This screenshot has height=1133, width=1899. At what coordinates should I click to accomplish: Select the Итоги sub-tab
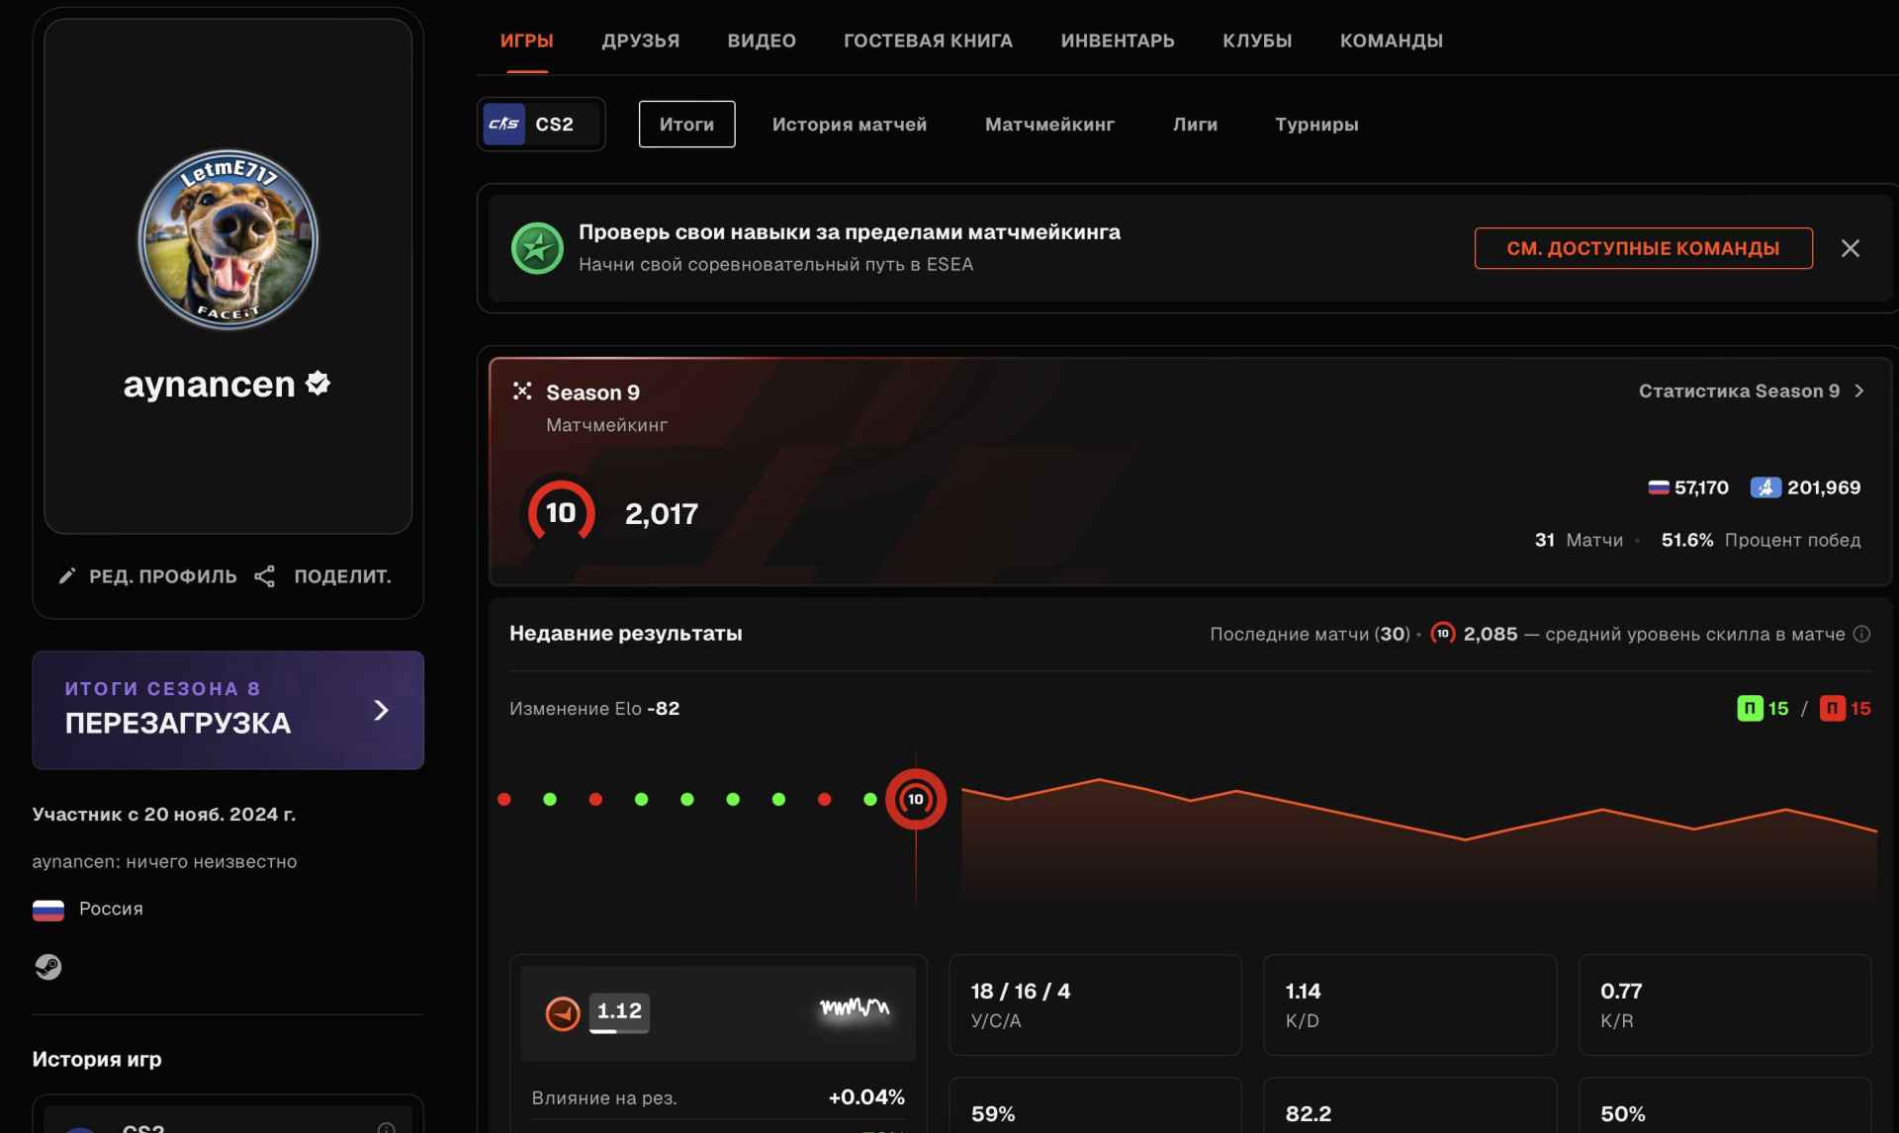click(686, 125)
